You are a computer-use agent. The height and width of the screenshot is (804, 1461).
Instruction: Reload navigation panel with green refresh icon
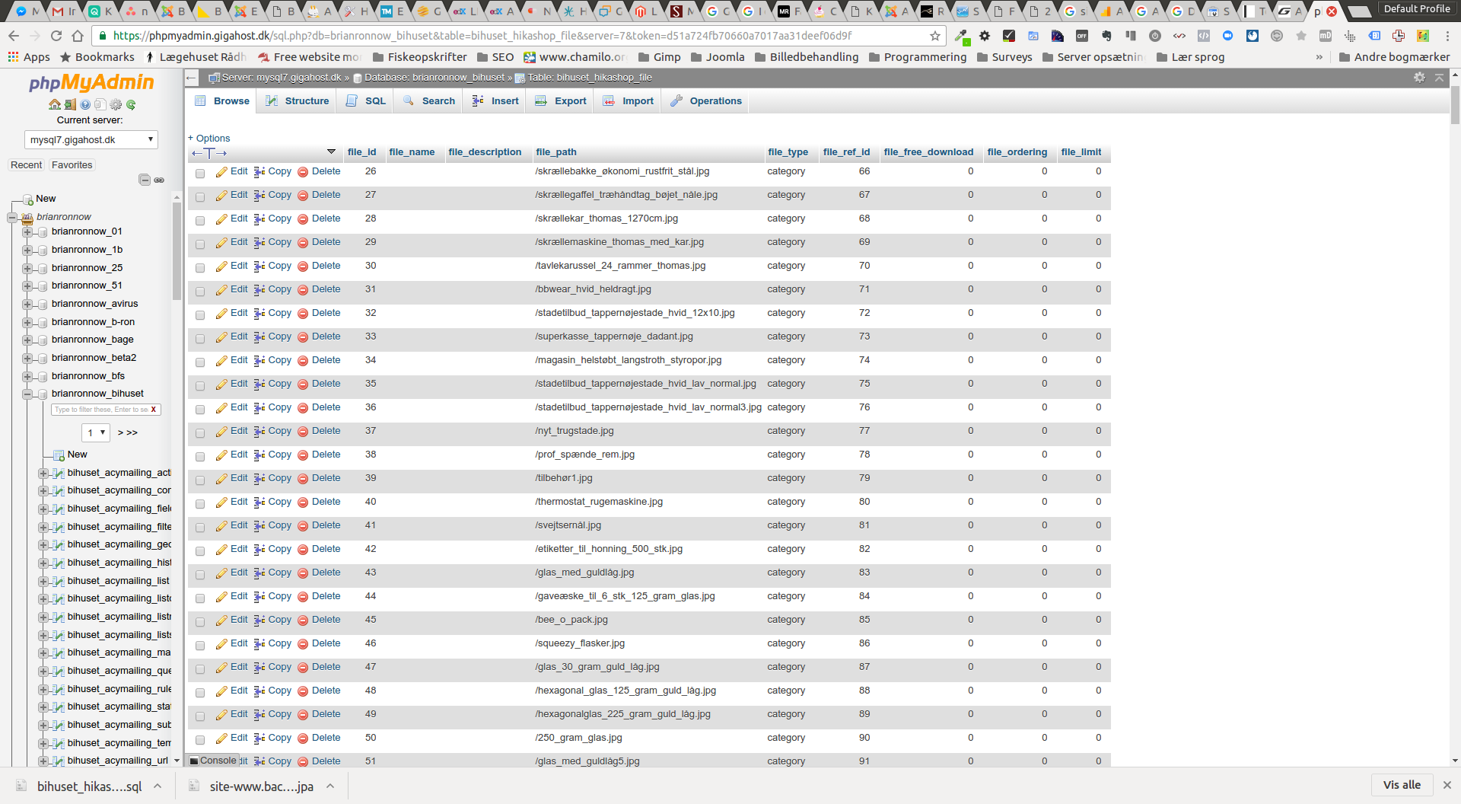click(131, 104)
